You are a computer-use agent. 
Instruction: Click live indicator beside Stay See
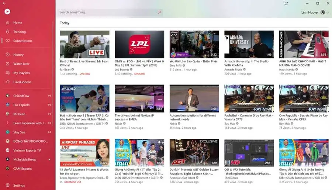coord(49,132)
